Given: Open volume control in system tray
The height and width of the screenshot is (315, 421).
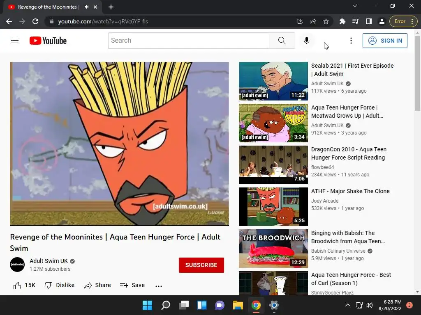Looking at the screenshot, I should point(370,305).
